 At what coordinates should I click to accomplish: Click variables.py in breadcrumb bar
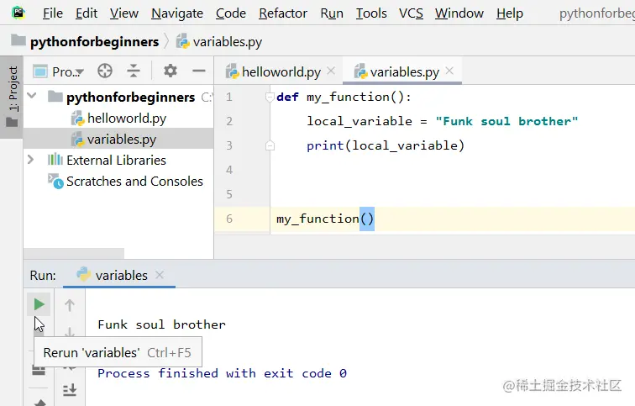tap(219, 42)
